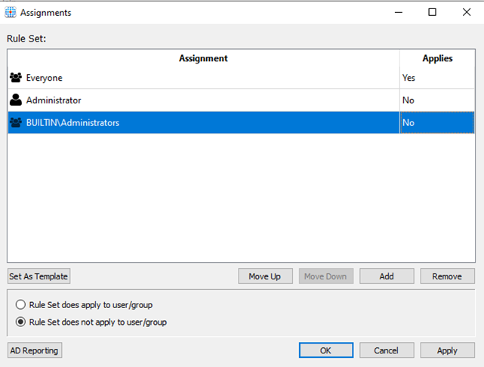Click the Set As Template button

click(39, 276)
